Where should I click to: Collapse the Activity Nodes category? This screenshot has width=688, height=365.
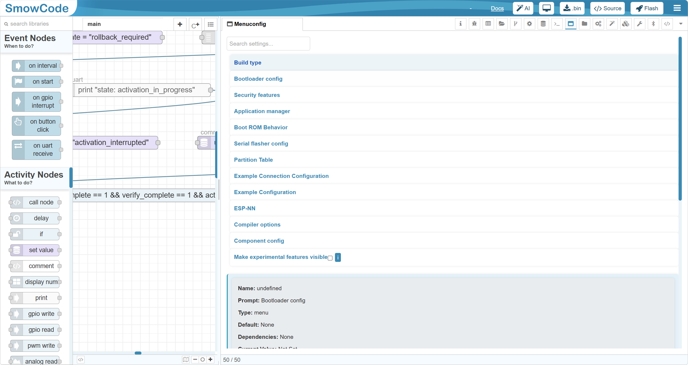tap(35, 178)
